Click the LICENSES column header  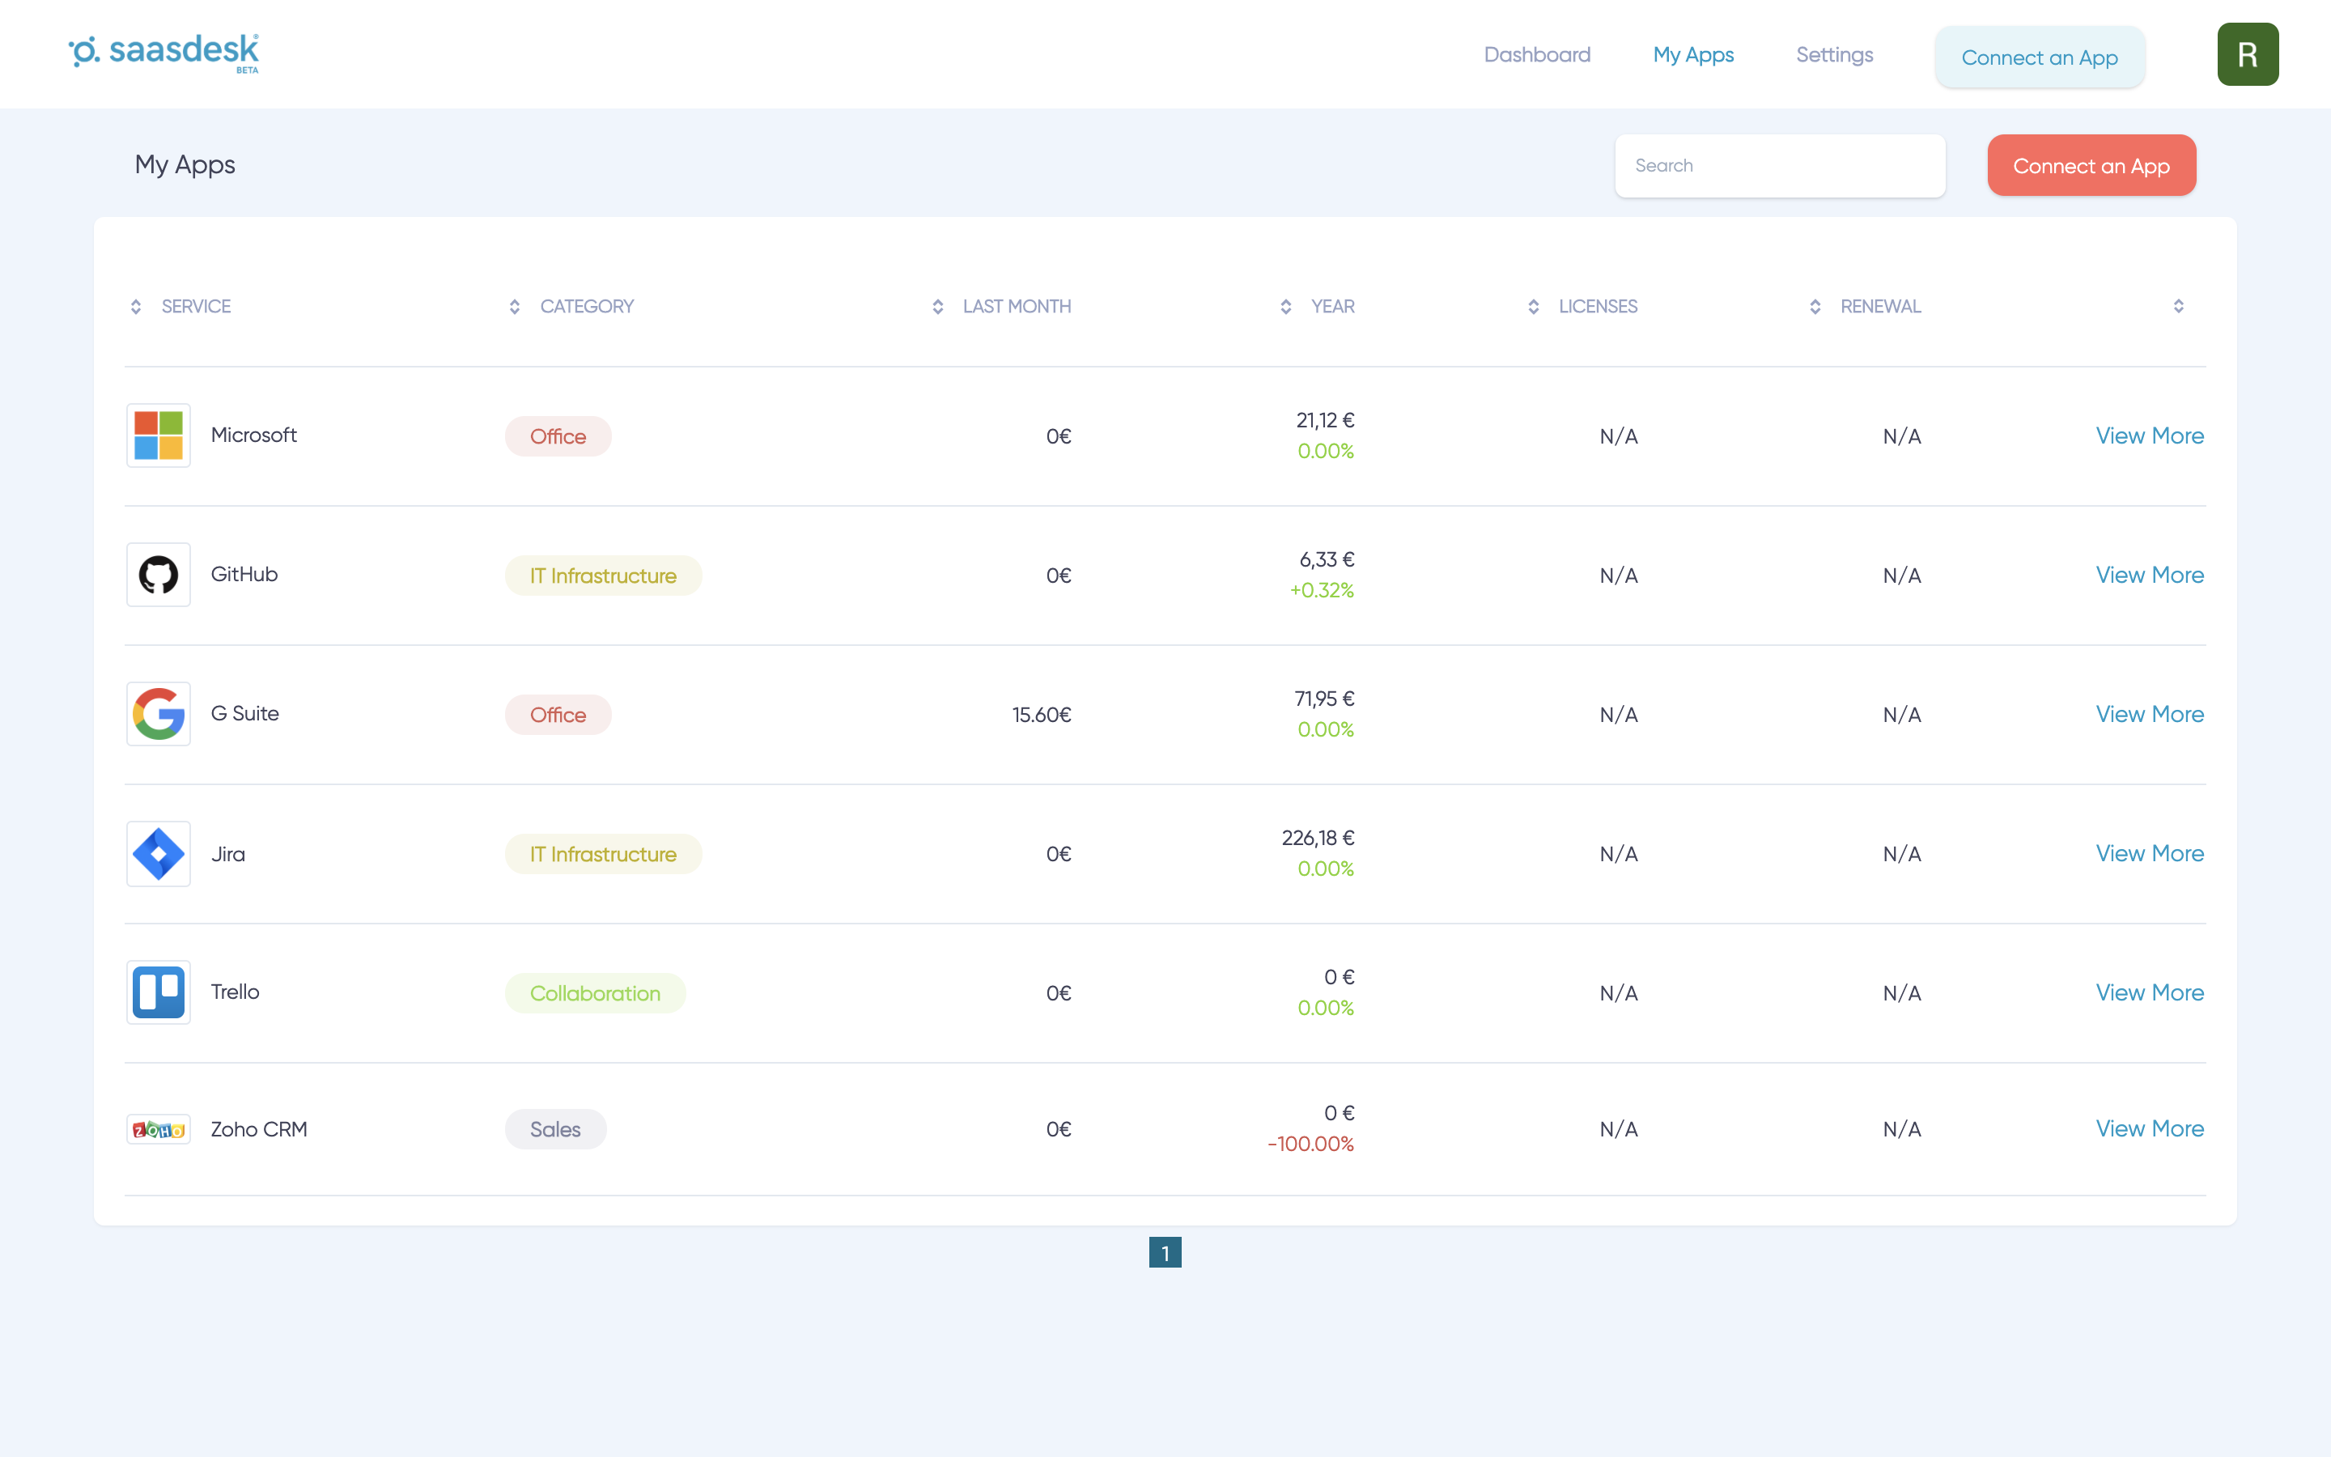coord(1598,307)
